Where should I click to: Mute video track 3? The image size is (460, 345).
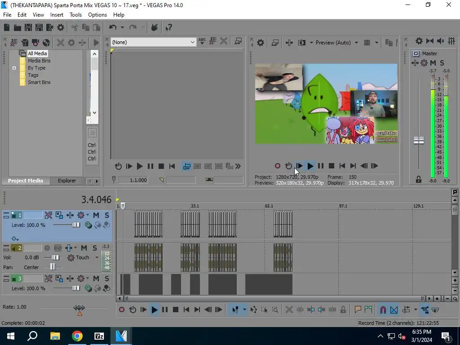click(x=96, y=279)
